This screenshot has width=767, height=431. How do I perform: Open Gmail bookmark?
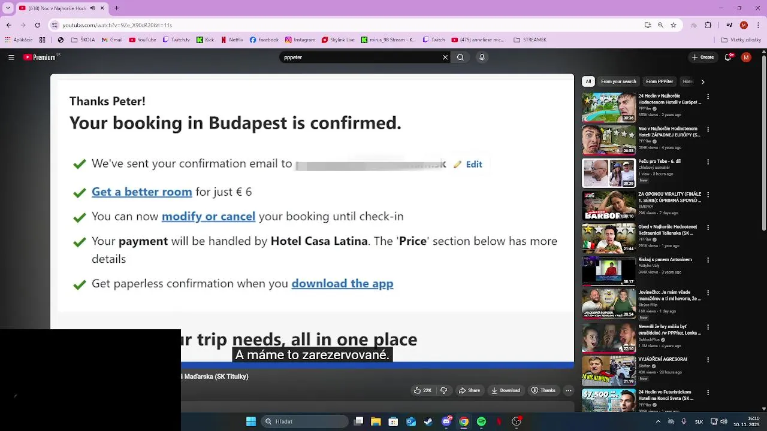[113, 40]
